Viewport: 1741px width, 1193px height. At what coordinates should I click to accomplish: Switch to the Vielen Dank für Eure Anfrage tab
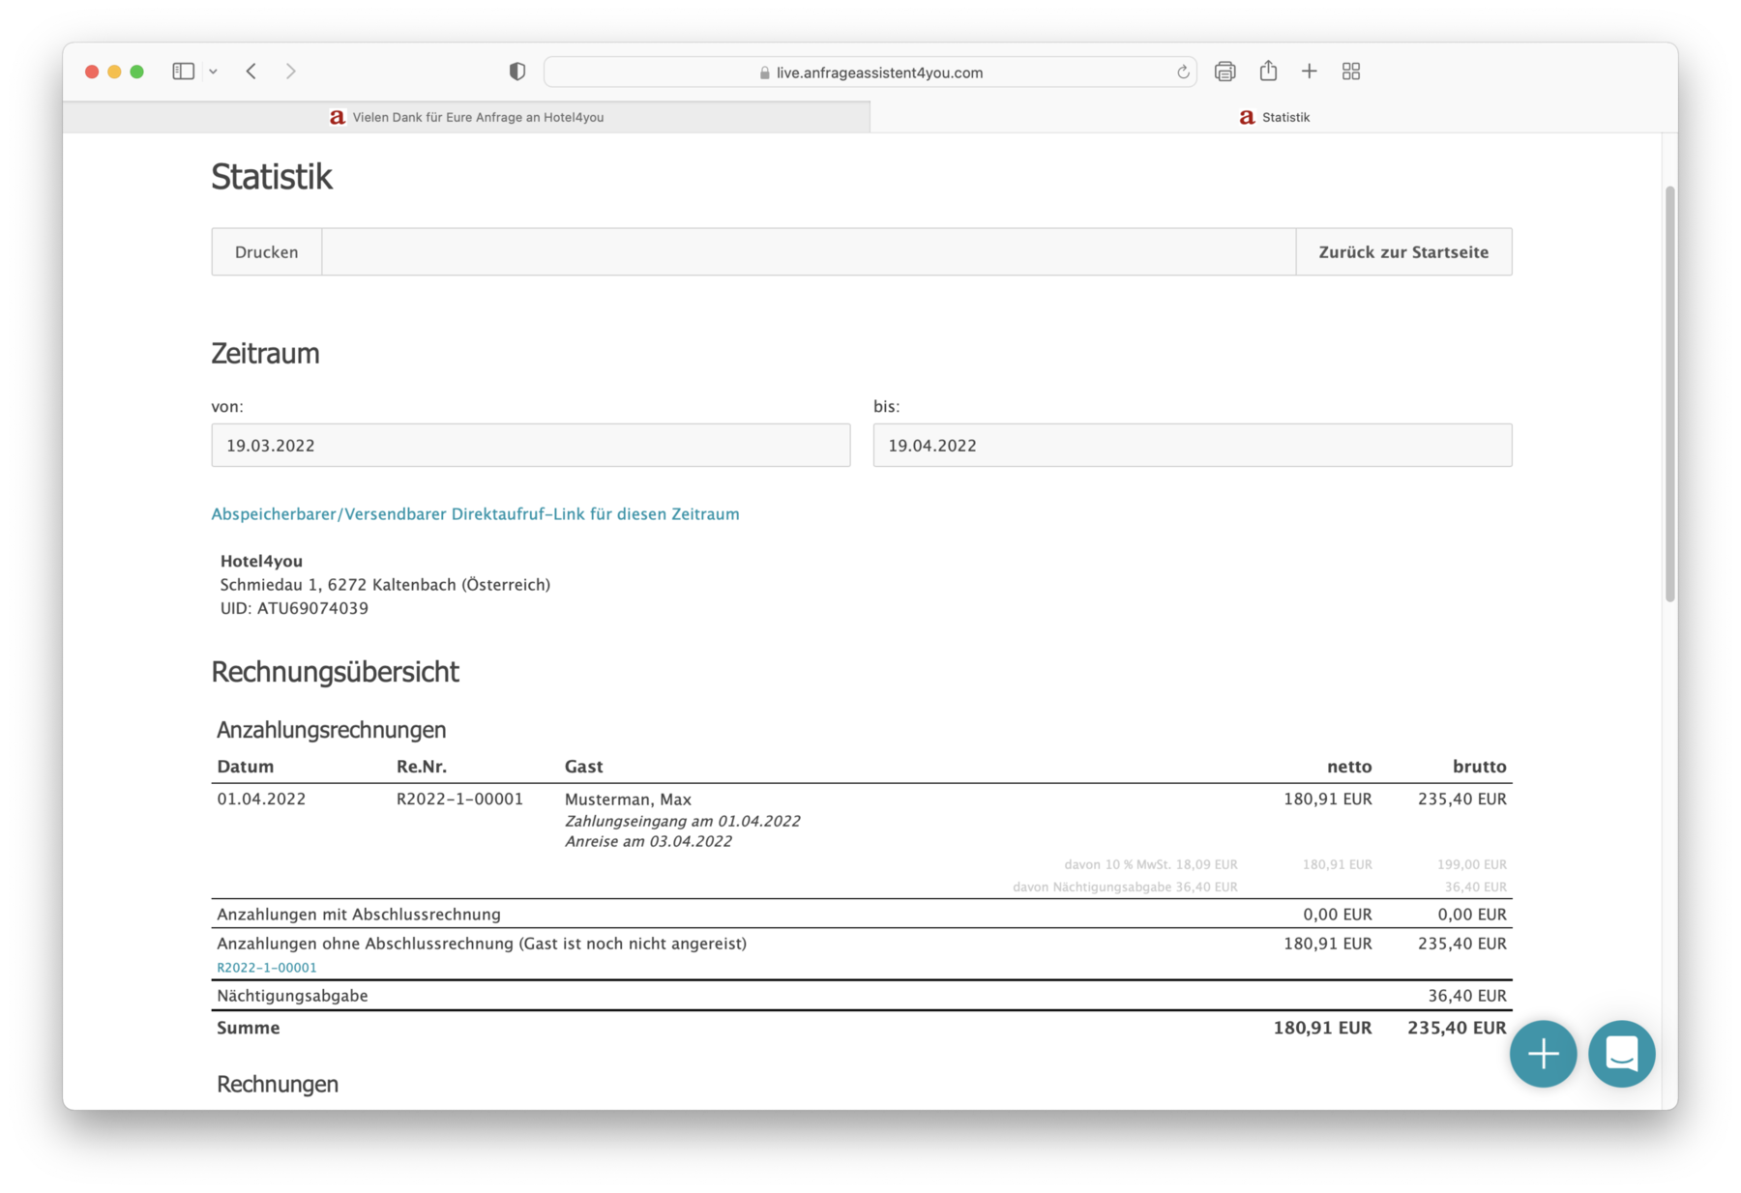(x=466, y=117)
